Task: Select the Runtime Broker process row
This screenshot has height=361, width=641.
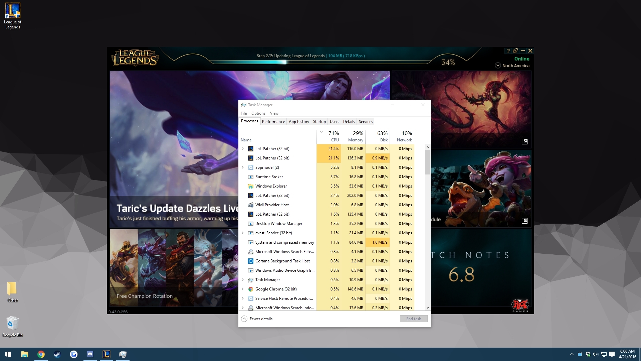Action: point(332,177)
